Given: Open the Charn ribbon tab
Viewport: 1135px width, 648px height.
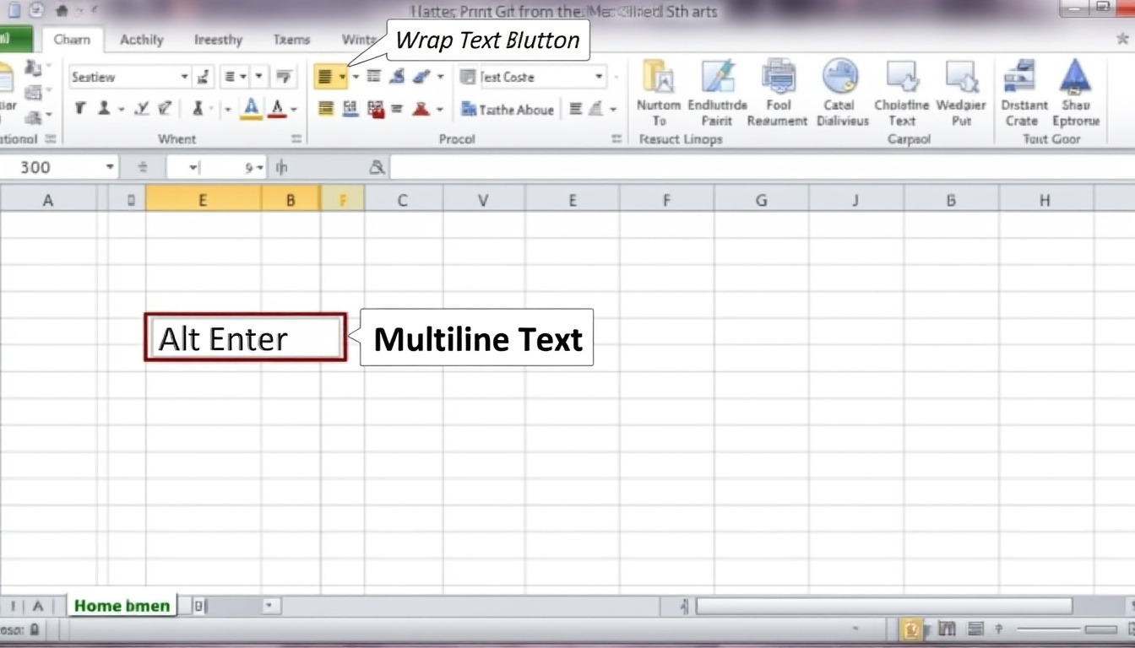Looking at the screenshot, I should [72, 40].
